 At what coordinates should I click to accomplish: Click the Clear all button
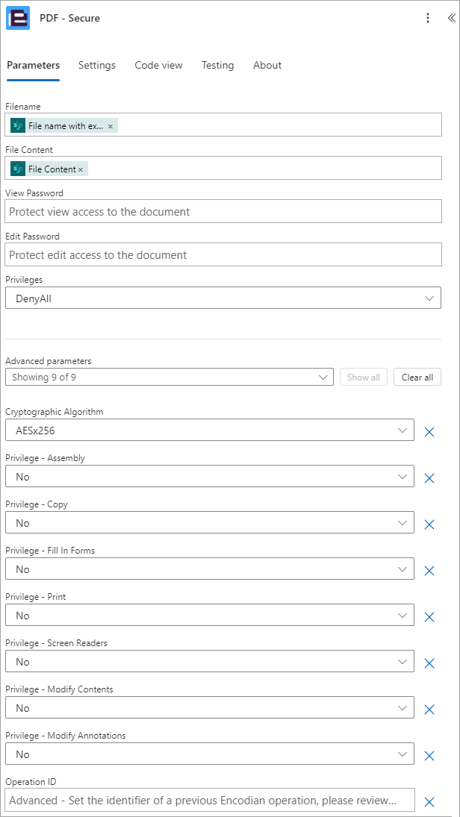click(417, 378)
